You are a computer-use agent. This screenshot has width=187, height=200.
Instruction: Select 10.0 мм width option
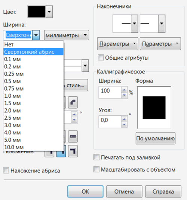coord(33,147)
